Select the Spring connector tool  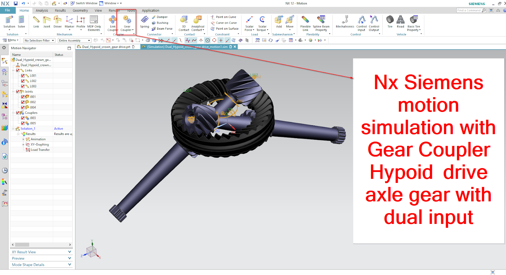pos(145,22)
